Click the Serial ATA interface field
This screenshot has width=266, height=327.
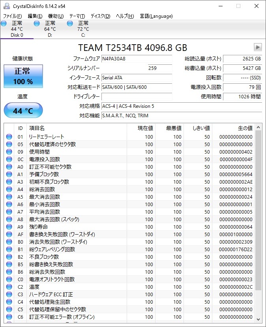point(137,78)
